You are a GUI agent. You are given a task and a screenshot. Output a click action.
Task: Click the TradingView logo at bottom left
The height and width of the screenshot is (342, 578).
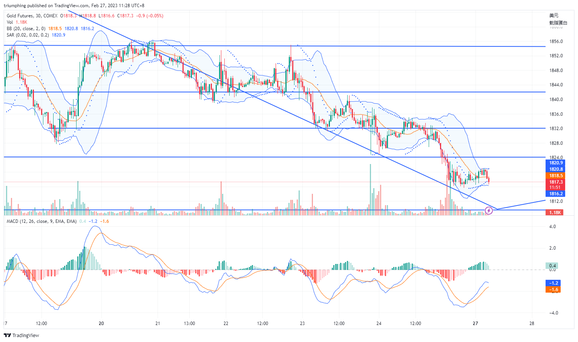[x=21, y=335]
